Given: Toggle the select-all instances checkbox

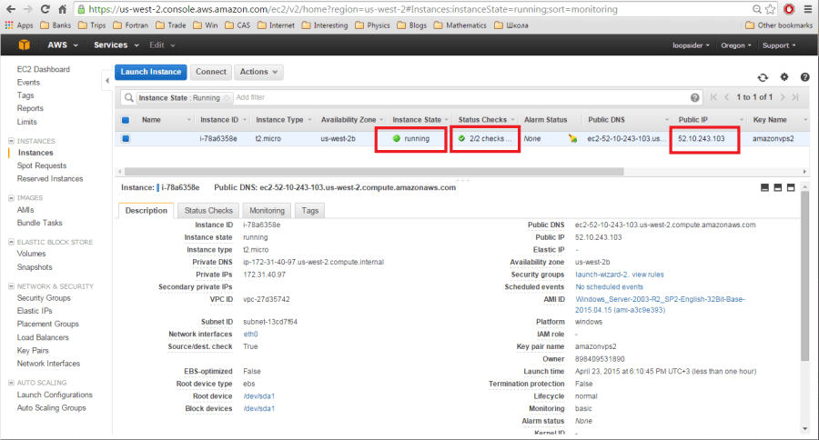Looking at the screenshot, I should (126, 120).
